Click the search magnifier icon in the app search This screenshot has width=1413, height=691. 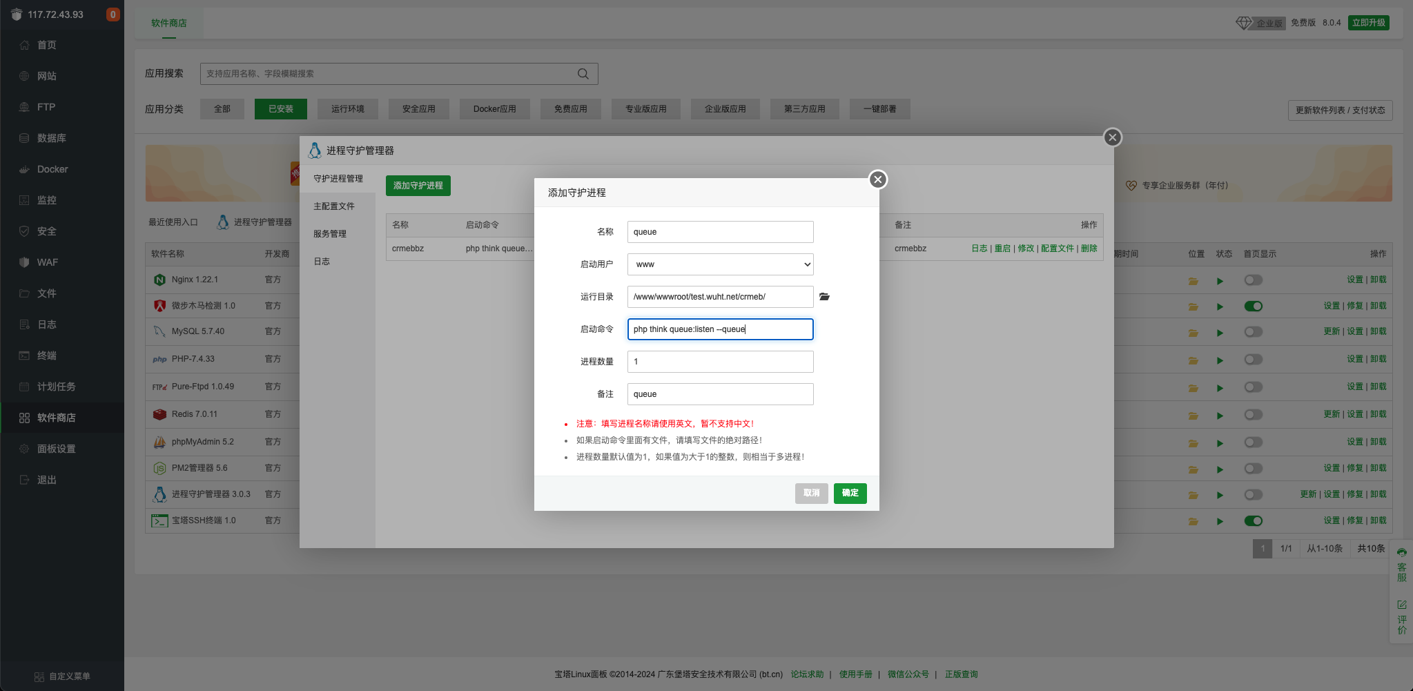[x=583, y=74]
